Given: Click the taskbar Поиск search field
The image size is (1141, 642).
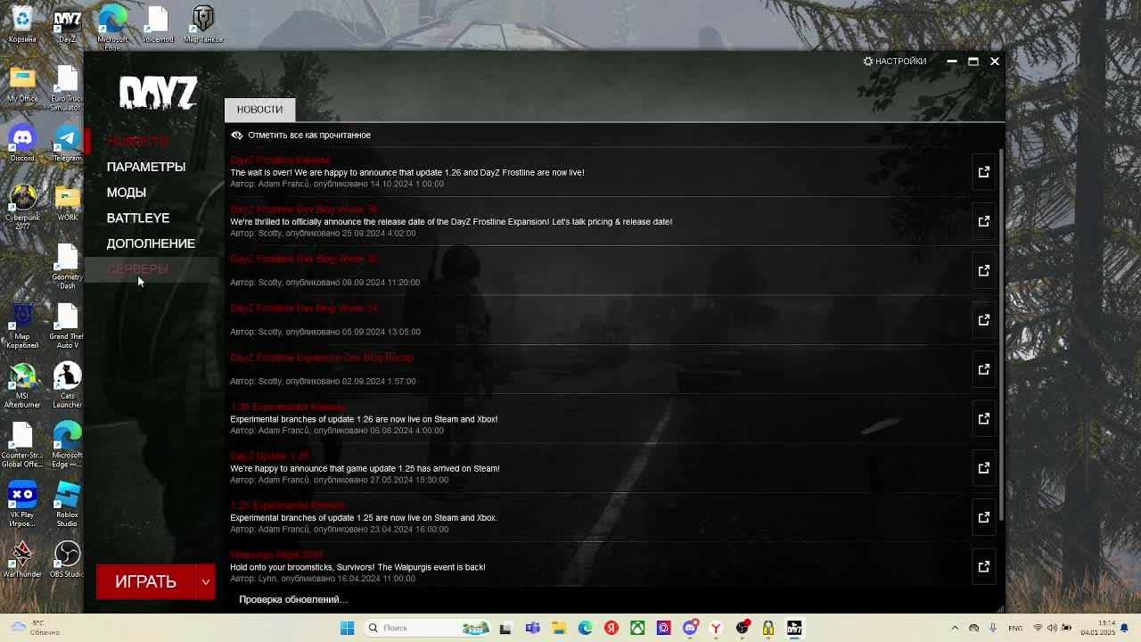Looking at the screenshot, I should 426,628.
